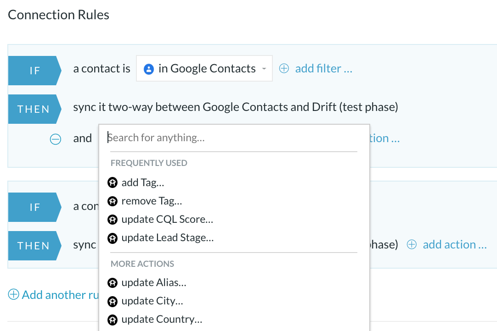Image resolution: width=497 pixels, height=331 pixels.
Task: Click the Drift icon next to update City
Action: (113, 301)
